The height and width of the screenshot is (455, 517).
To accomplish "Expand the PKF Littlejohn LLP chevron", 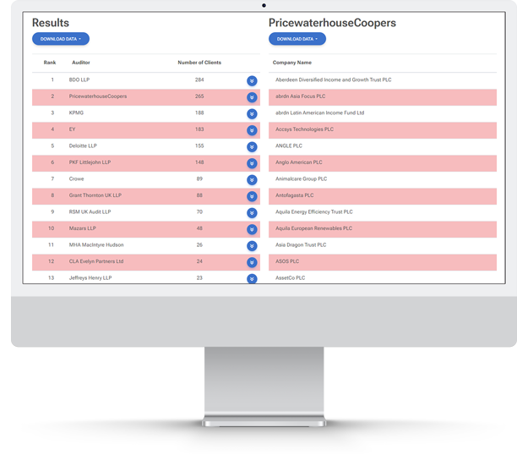I will [252, 163].
